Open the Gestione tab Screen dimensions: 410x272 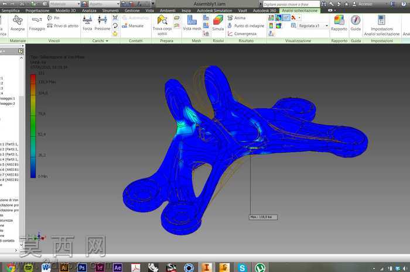click(132, 11)
